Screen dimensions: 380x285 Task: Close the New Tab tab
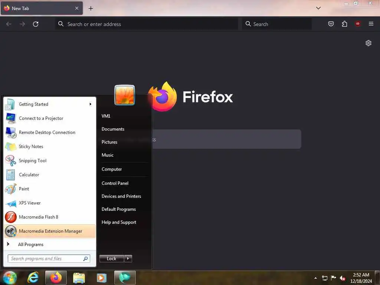coord(77,8)
